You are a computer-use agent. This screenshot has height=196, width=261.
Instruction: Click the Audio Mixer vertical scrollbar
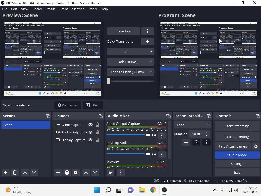click(169, 140)
